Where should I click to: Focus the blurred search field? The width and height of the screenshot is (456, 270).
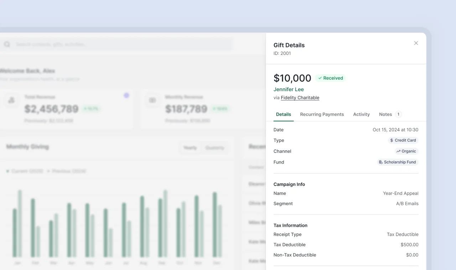click(117, 45)
